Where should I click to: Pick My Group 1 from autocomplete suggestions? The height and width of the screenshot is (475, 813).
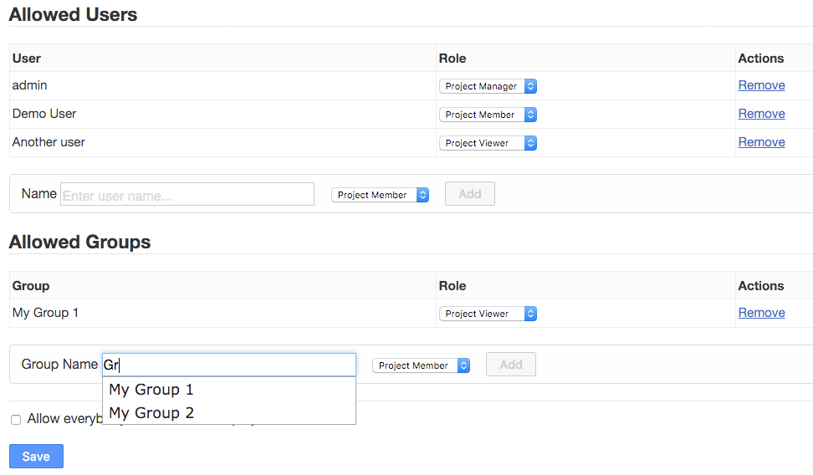pyautogui.click(x=151, y=390)
